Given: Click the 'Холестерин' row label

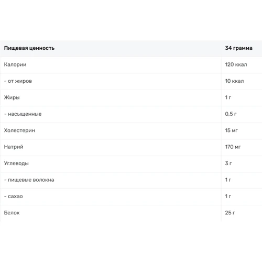Looking at the screenshot, I should tap(19, 130).
